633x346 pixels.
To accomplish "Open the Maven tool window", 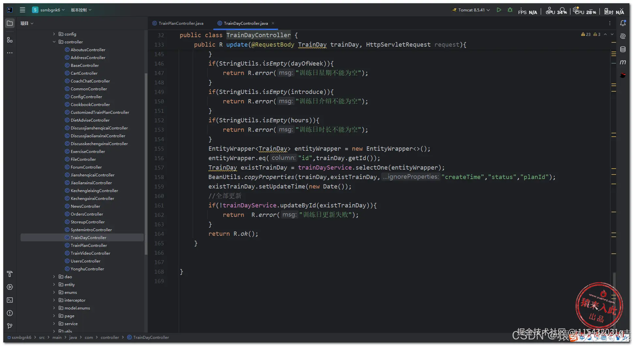I will coord(623,62).
